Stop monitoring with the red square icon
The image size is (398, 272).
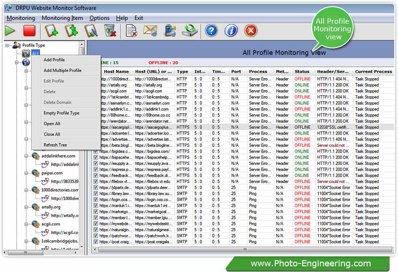pyautogui.click(x=29, y=31)
